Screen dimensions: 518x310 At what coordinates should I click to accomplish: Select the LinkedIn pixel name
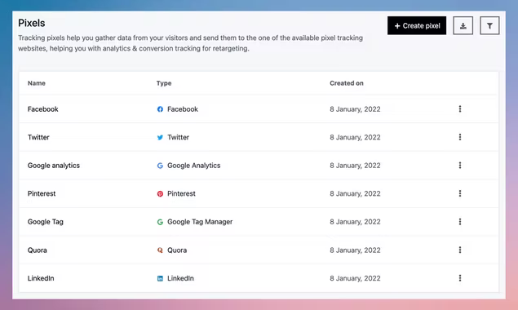coord(41,278)
